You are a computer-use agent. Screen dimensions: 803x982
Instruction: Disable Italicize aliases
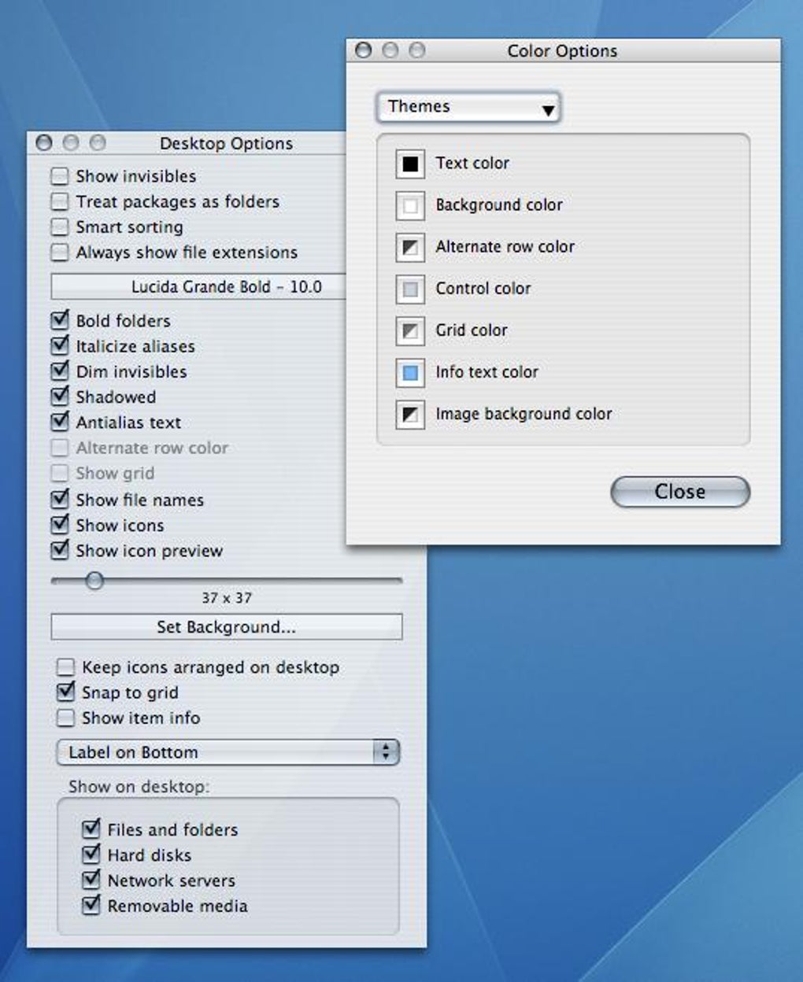coord(60,345)
